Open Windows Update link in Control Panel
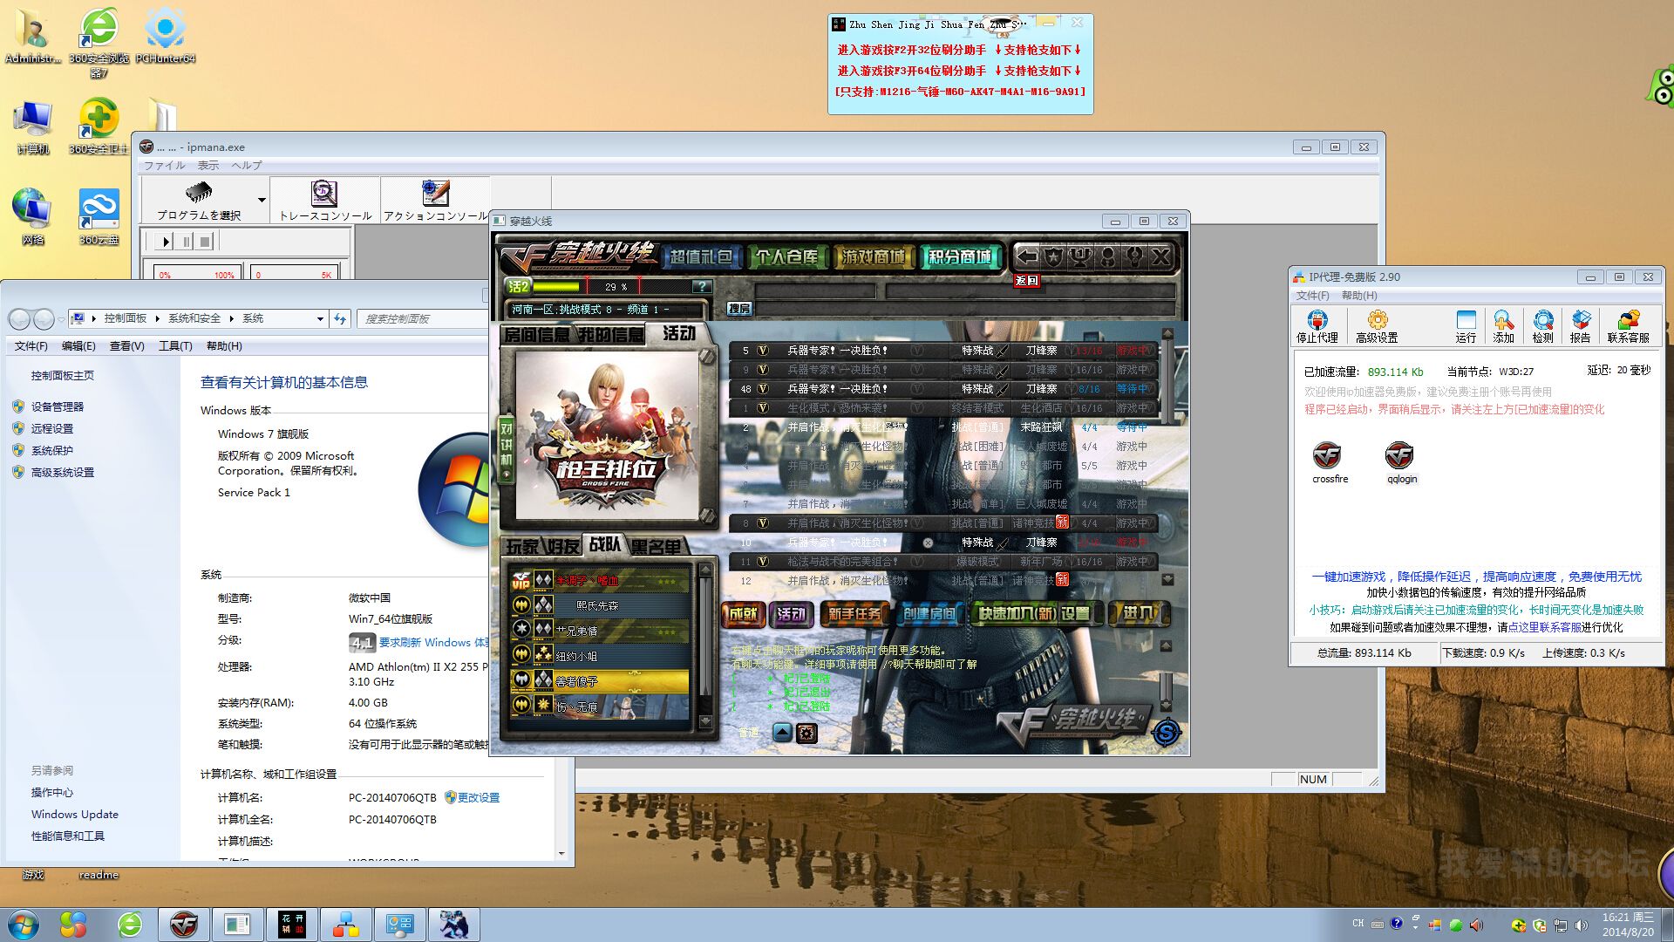 (75, 814)
